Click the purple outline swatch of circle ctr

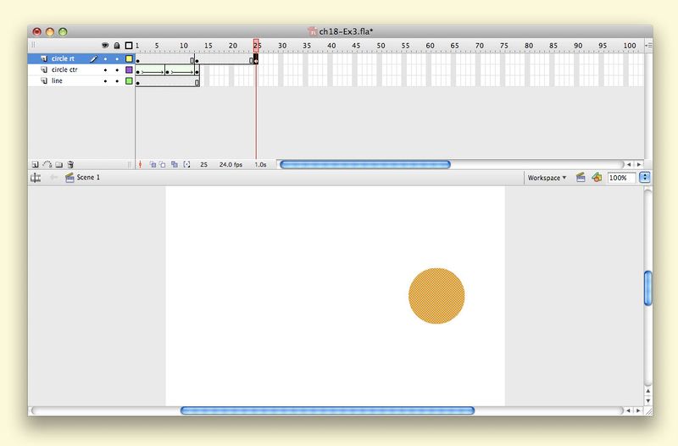[129, 70]
